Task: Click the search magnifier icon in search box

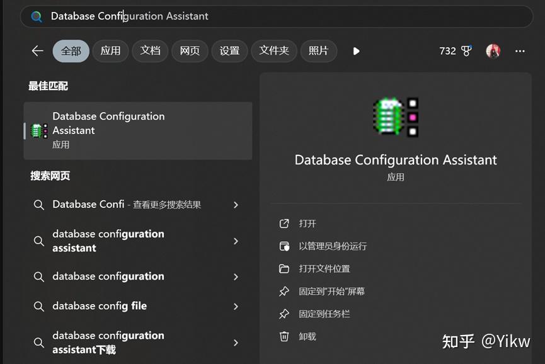Action: 37,16
